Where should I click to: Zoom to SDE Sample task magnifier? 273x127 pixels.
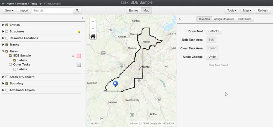[73, 56]
